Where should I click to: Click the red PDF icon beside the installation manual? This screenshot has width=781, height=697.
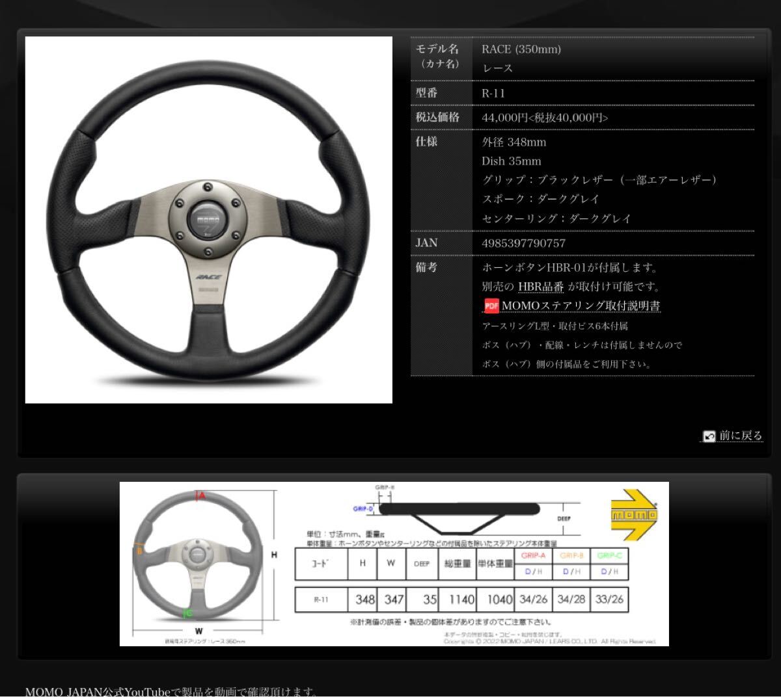point(491,306)
